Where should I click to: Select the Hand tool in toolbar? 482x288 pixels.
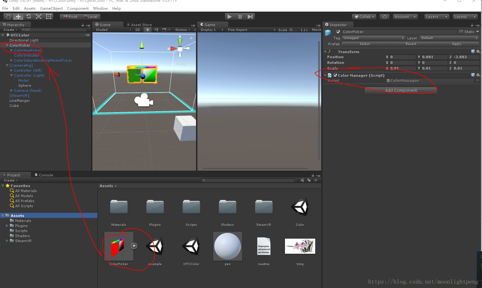8,17
